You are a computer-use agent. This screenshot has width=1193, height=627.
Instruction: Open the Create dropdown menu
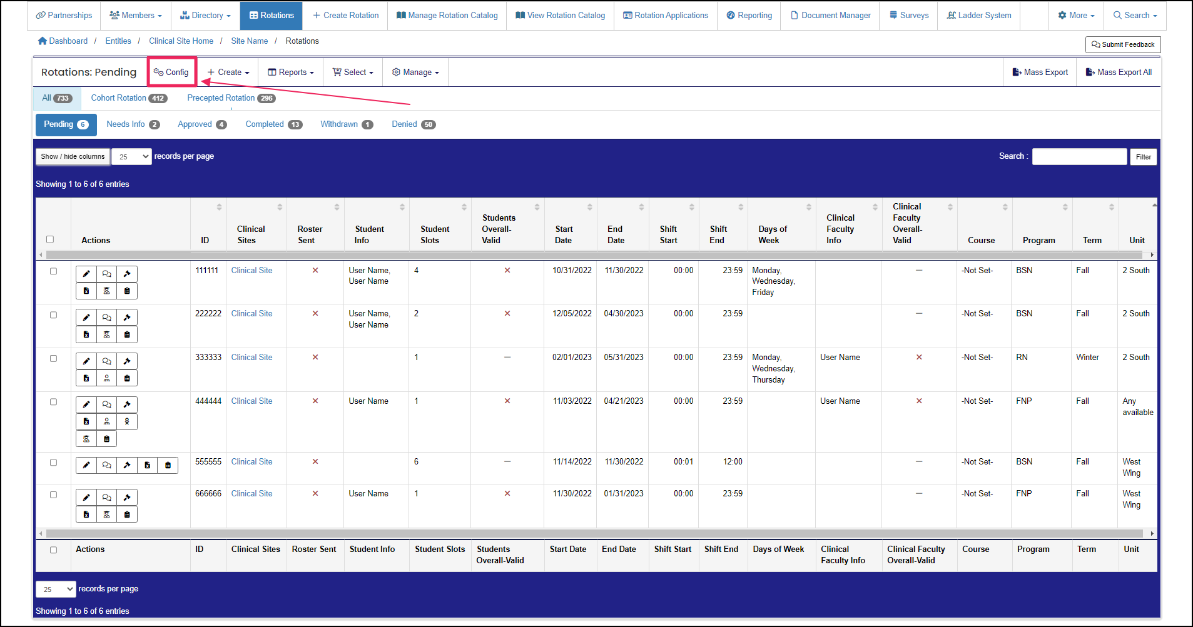coord(228,72)
